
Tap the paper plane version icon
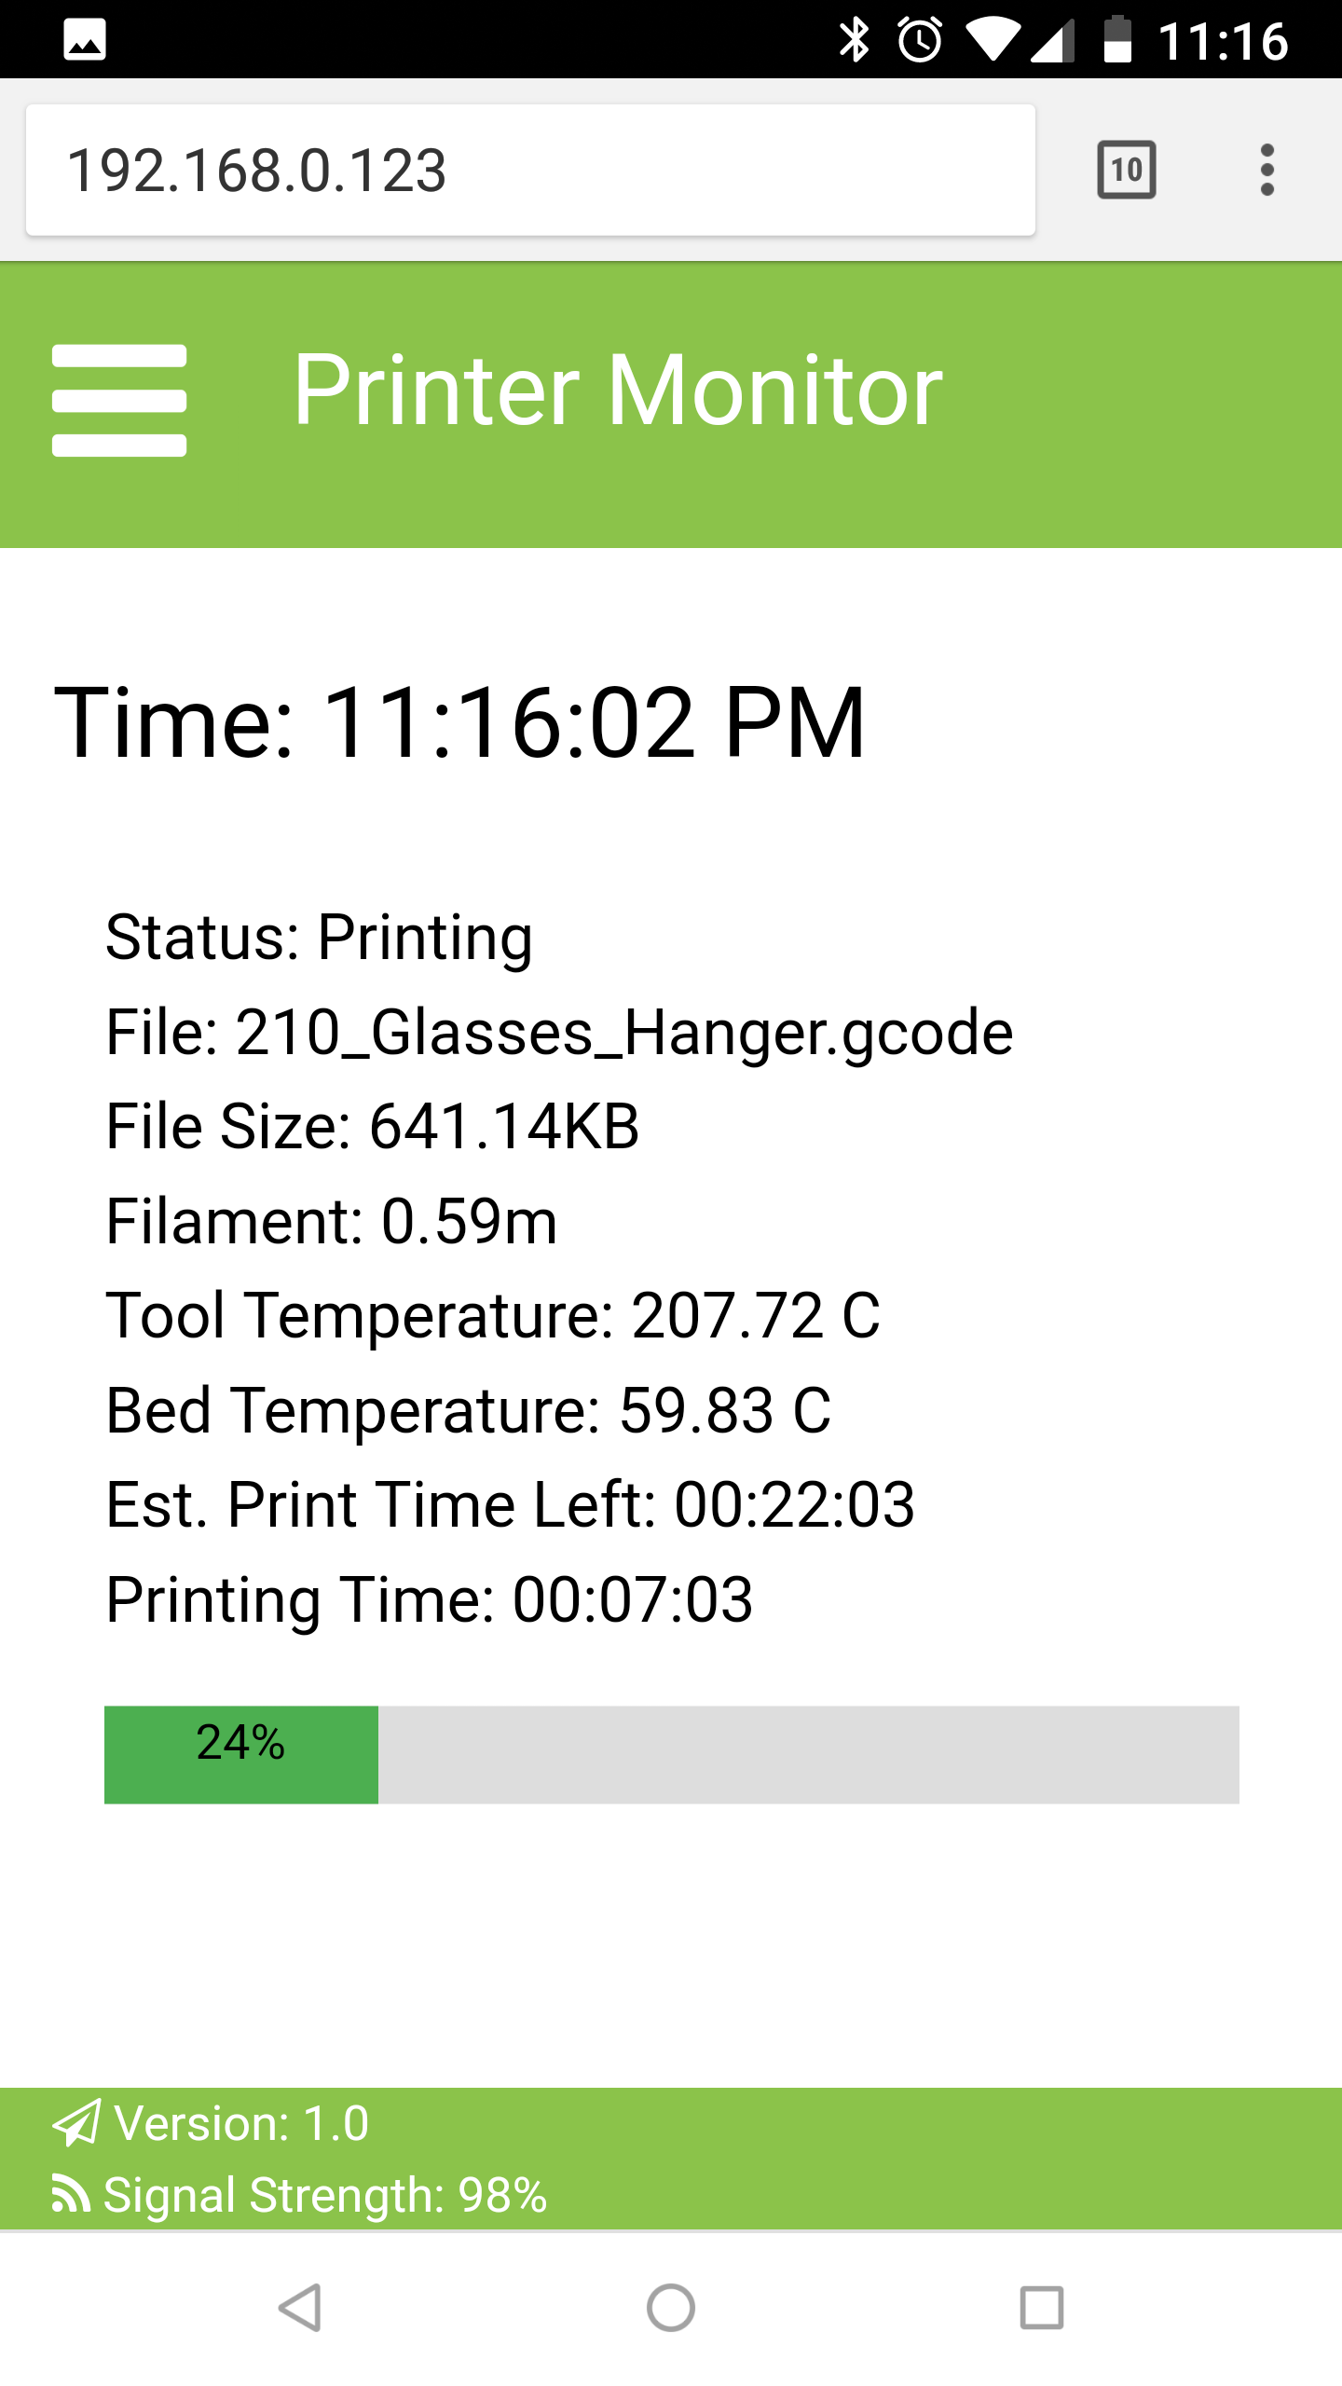[76, 2124]
